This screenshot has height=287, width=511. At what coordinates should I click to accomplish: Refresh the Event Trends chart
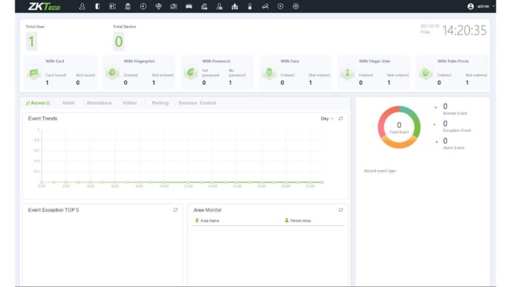[x=341, y=118]
